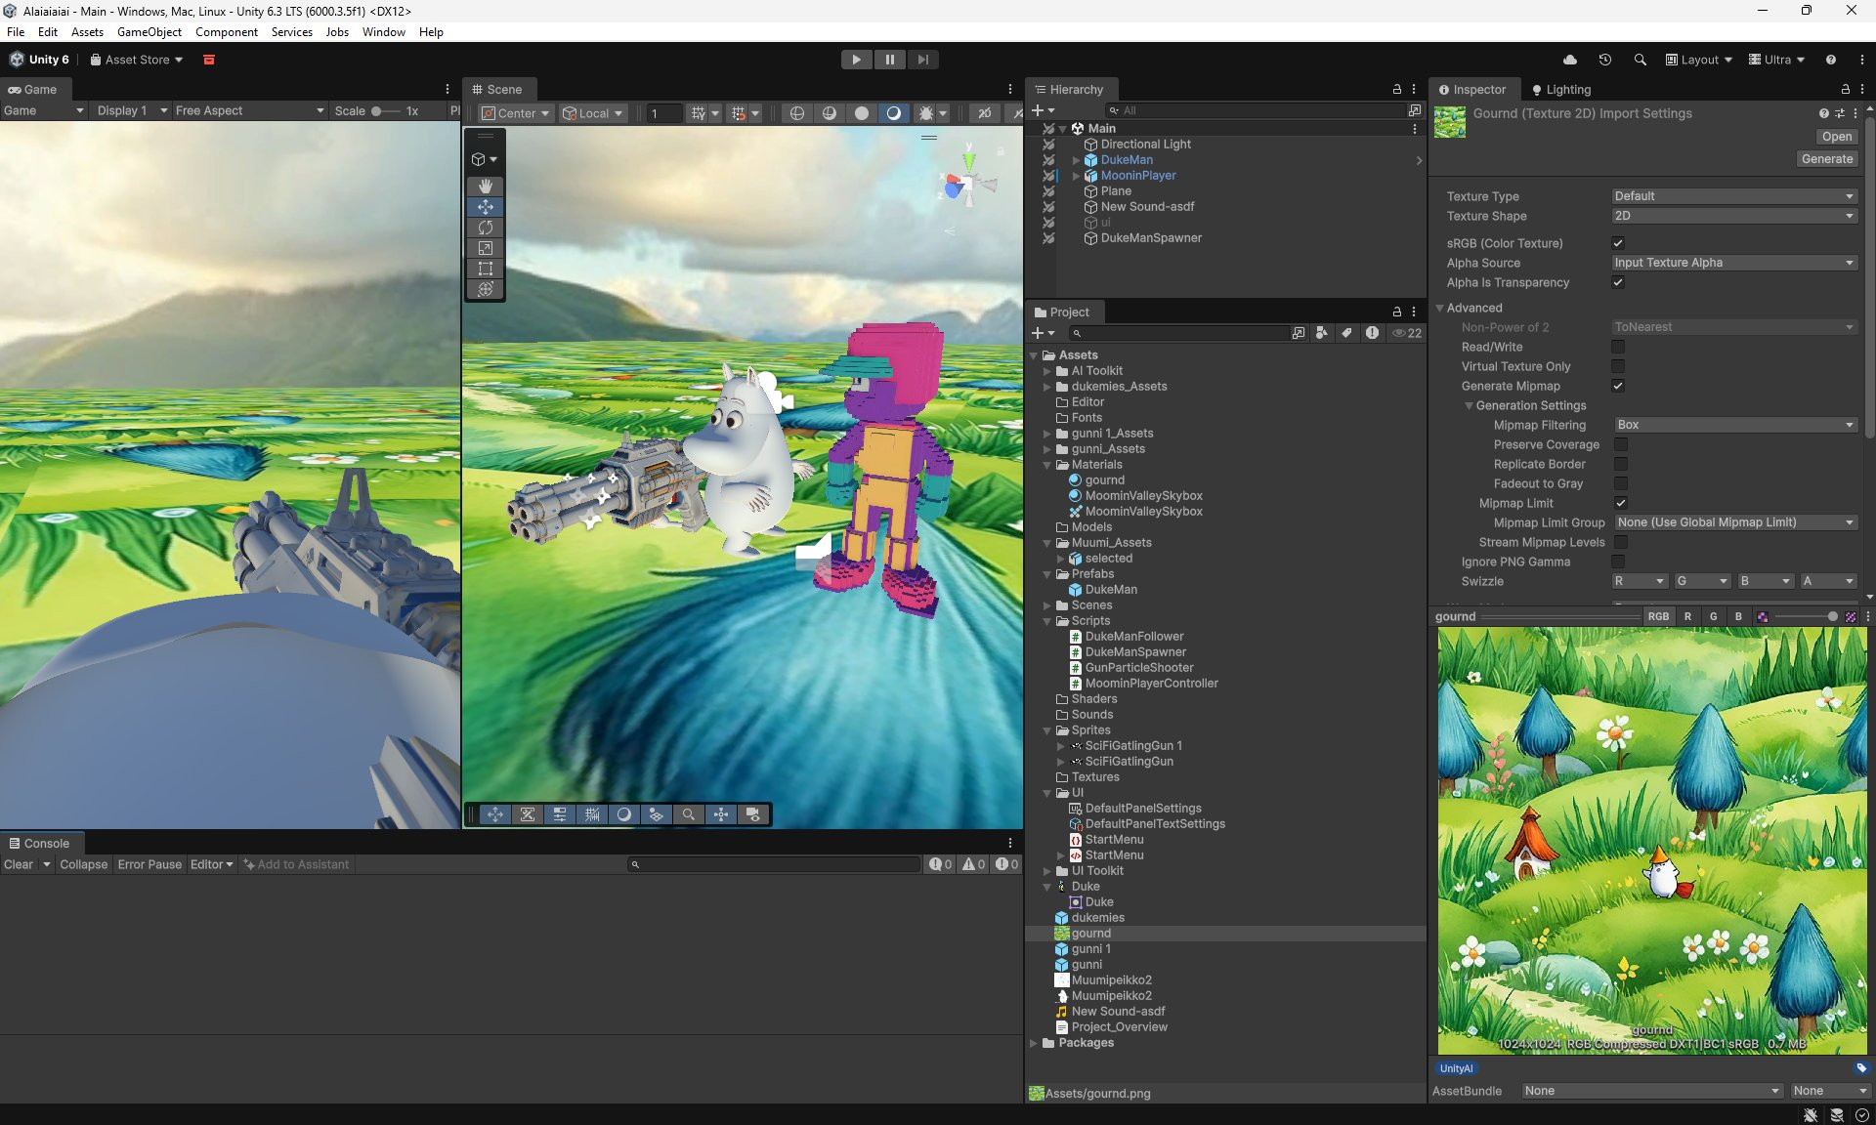Click the search magnifier in the top toolbar
Viewport: 1876px width, 1125px height.
click(1640, 60)
